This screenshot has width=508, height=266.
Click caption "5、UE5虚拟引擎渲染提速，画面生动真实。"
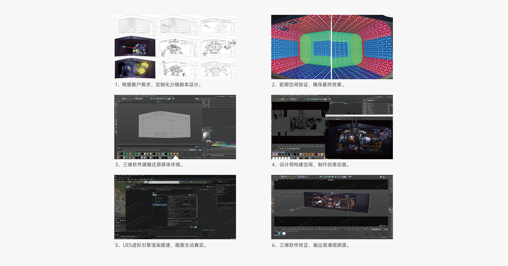pos(162,245)
